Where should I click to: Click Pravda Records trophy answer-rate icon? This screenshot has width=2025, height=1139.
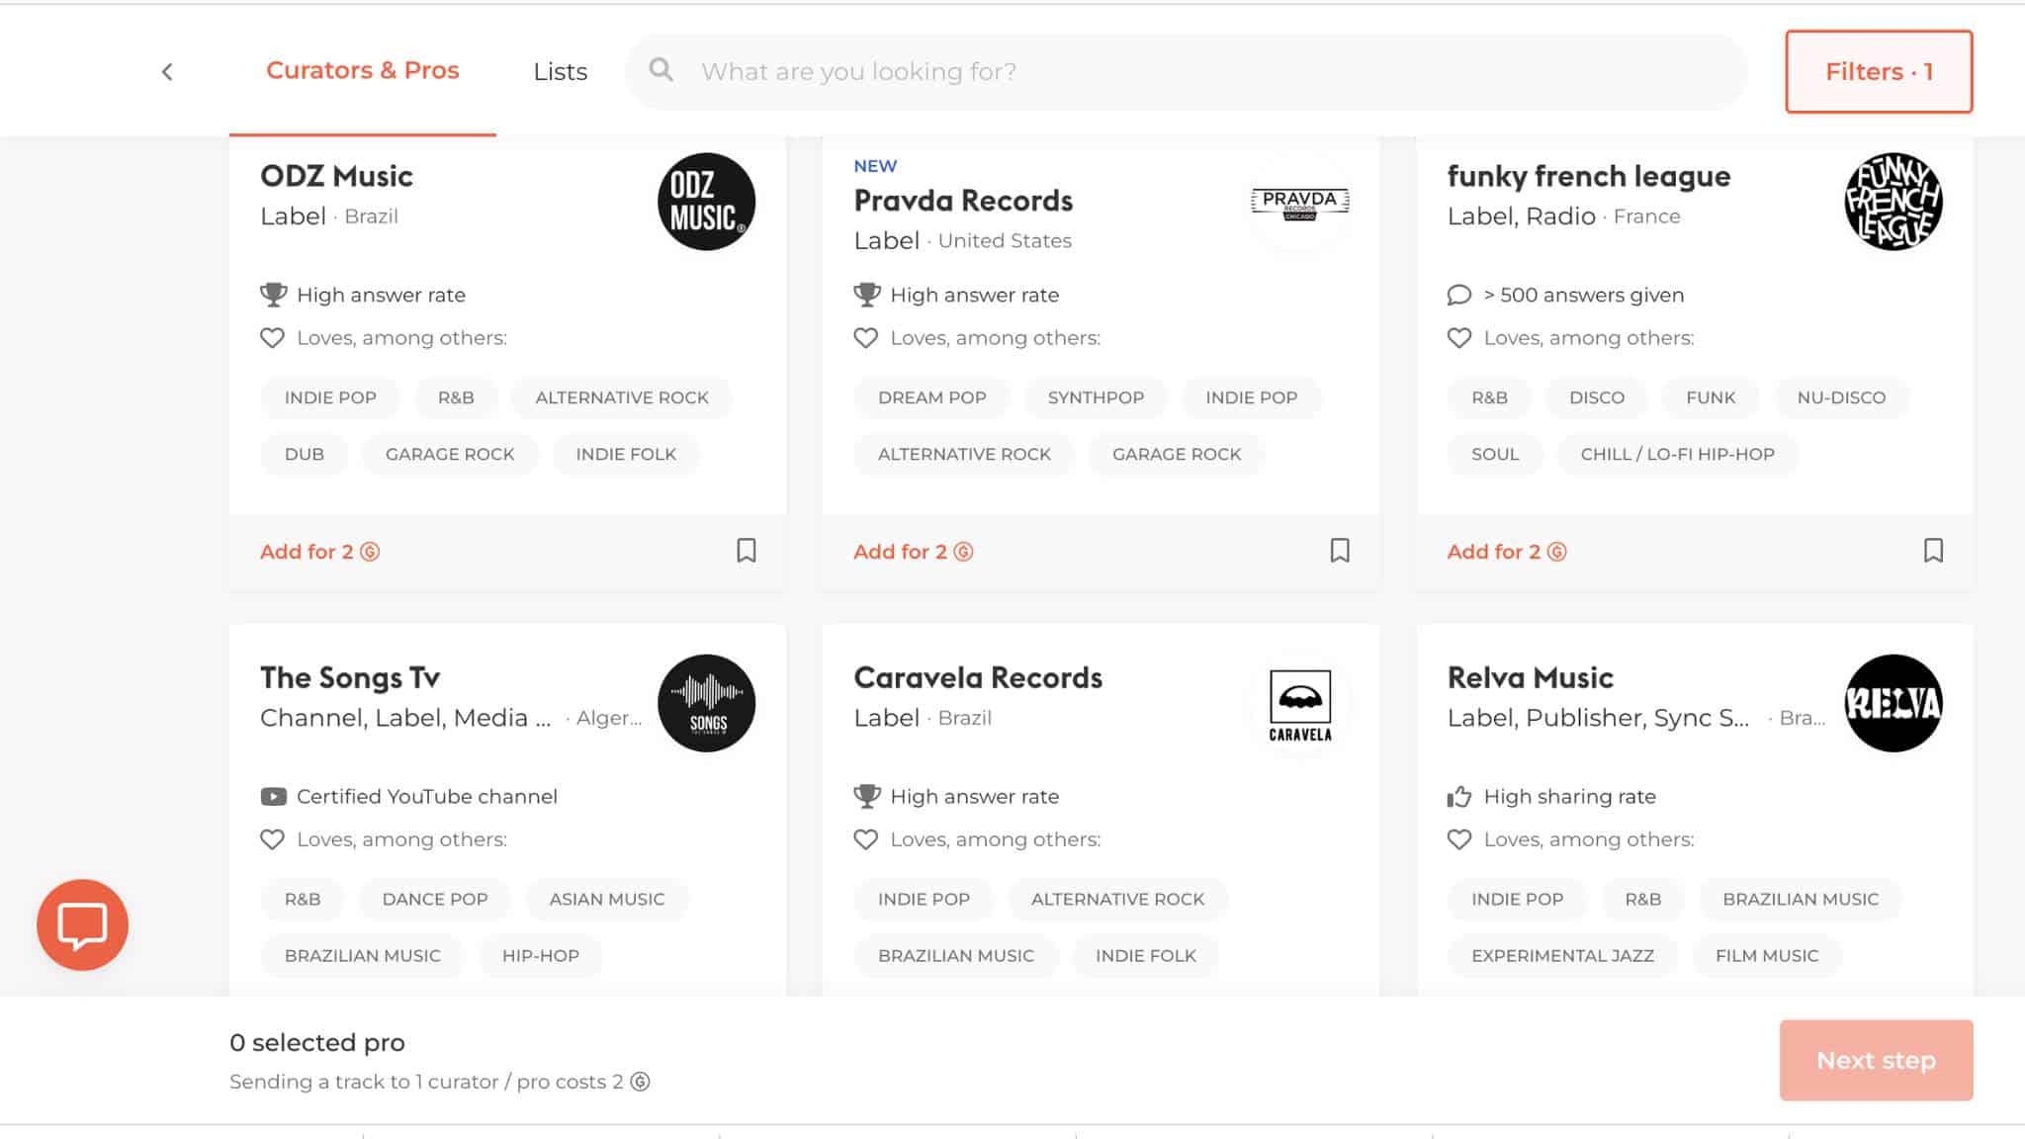tap(866, 295)
